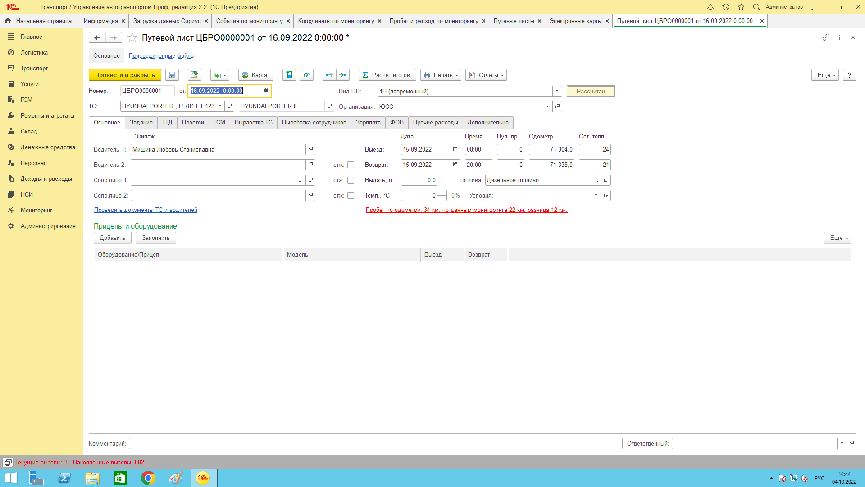
Task: Click the post document icon in toolbar
Action: click(x=194, y=75)
